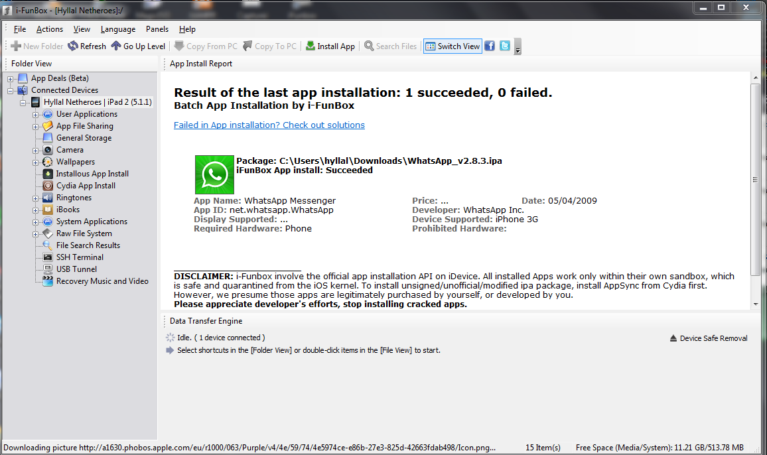767x455 pixels.
Task: Click the Failed in App installation solutions link
Action: click(269, 125)
